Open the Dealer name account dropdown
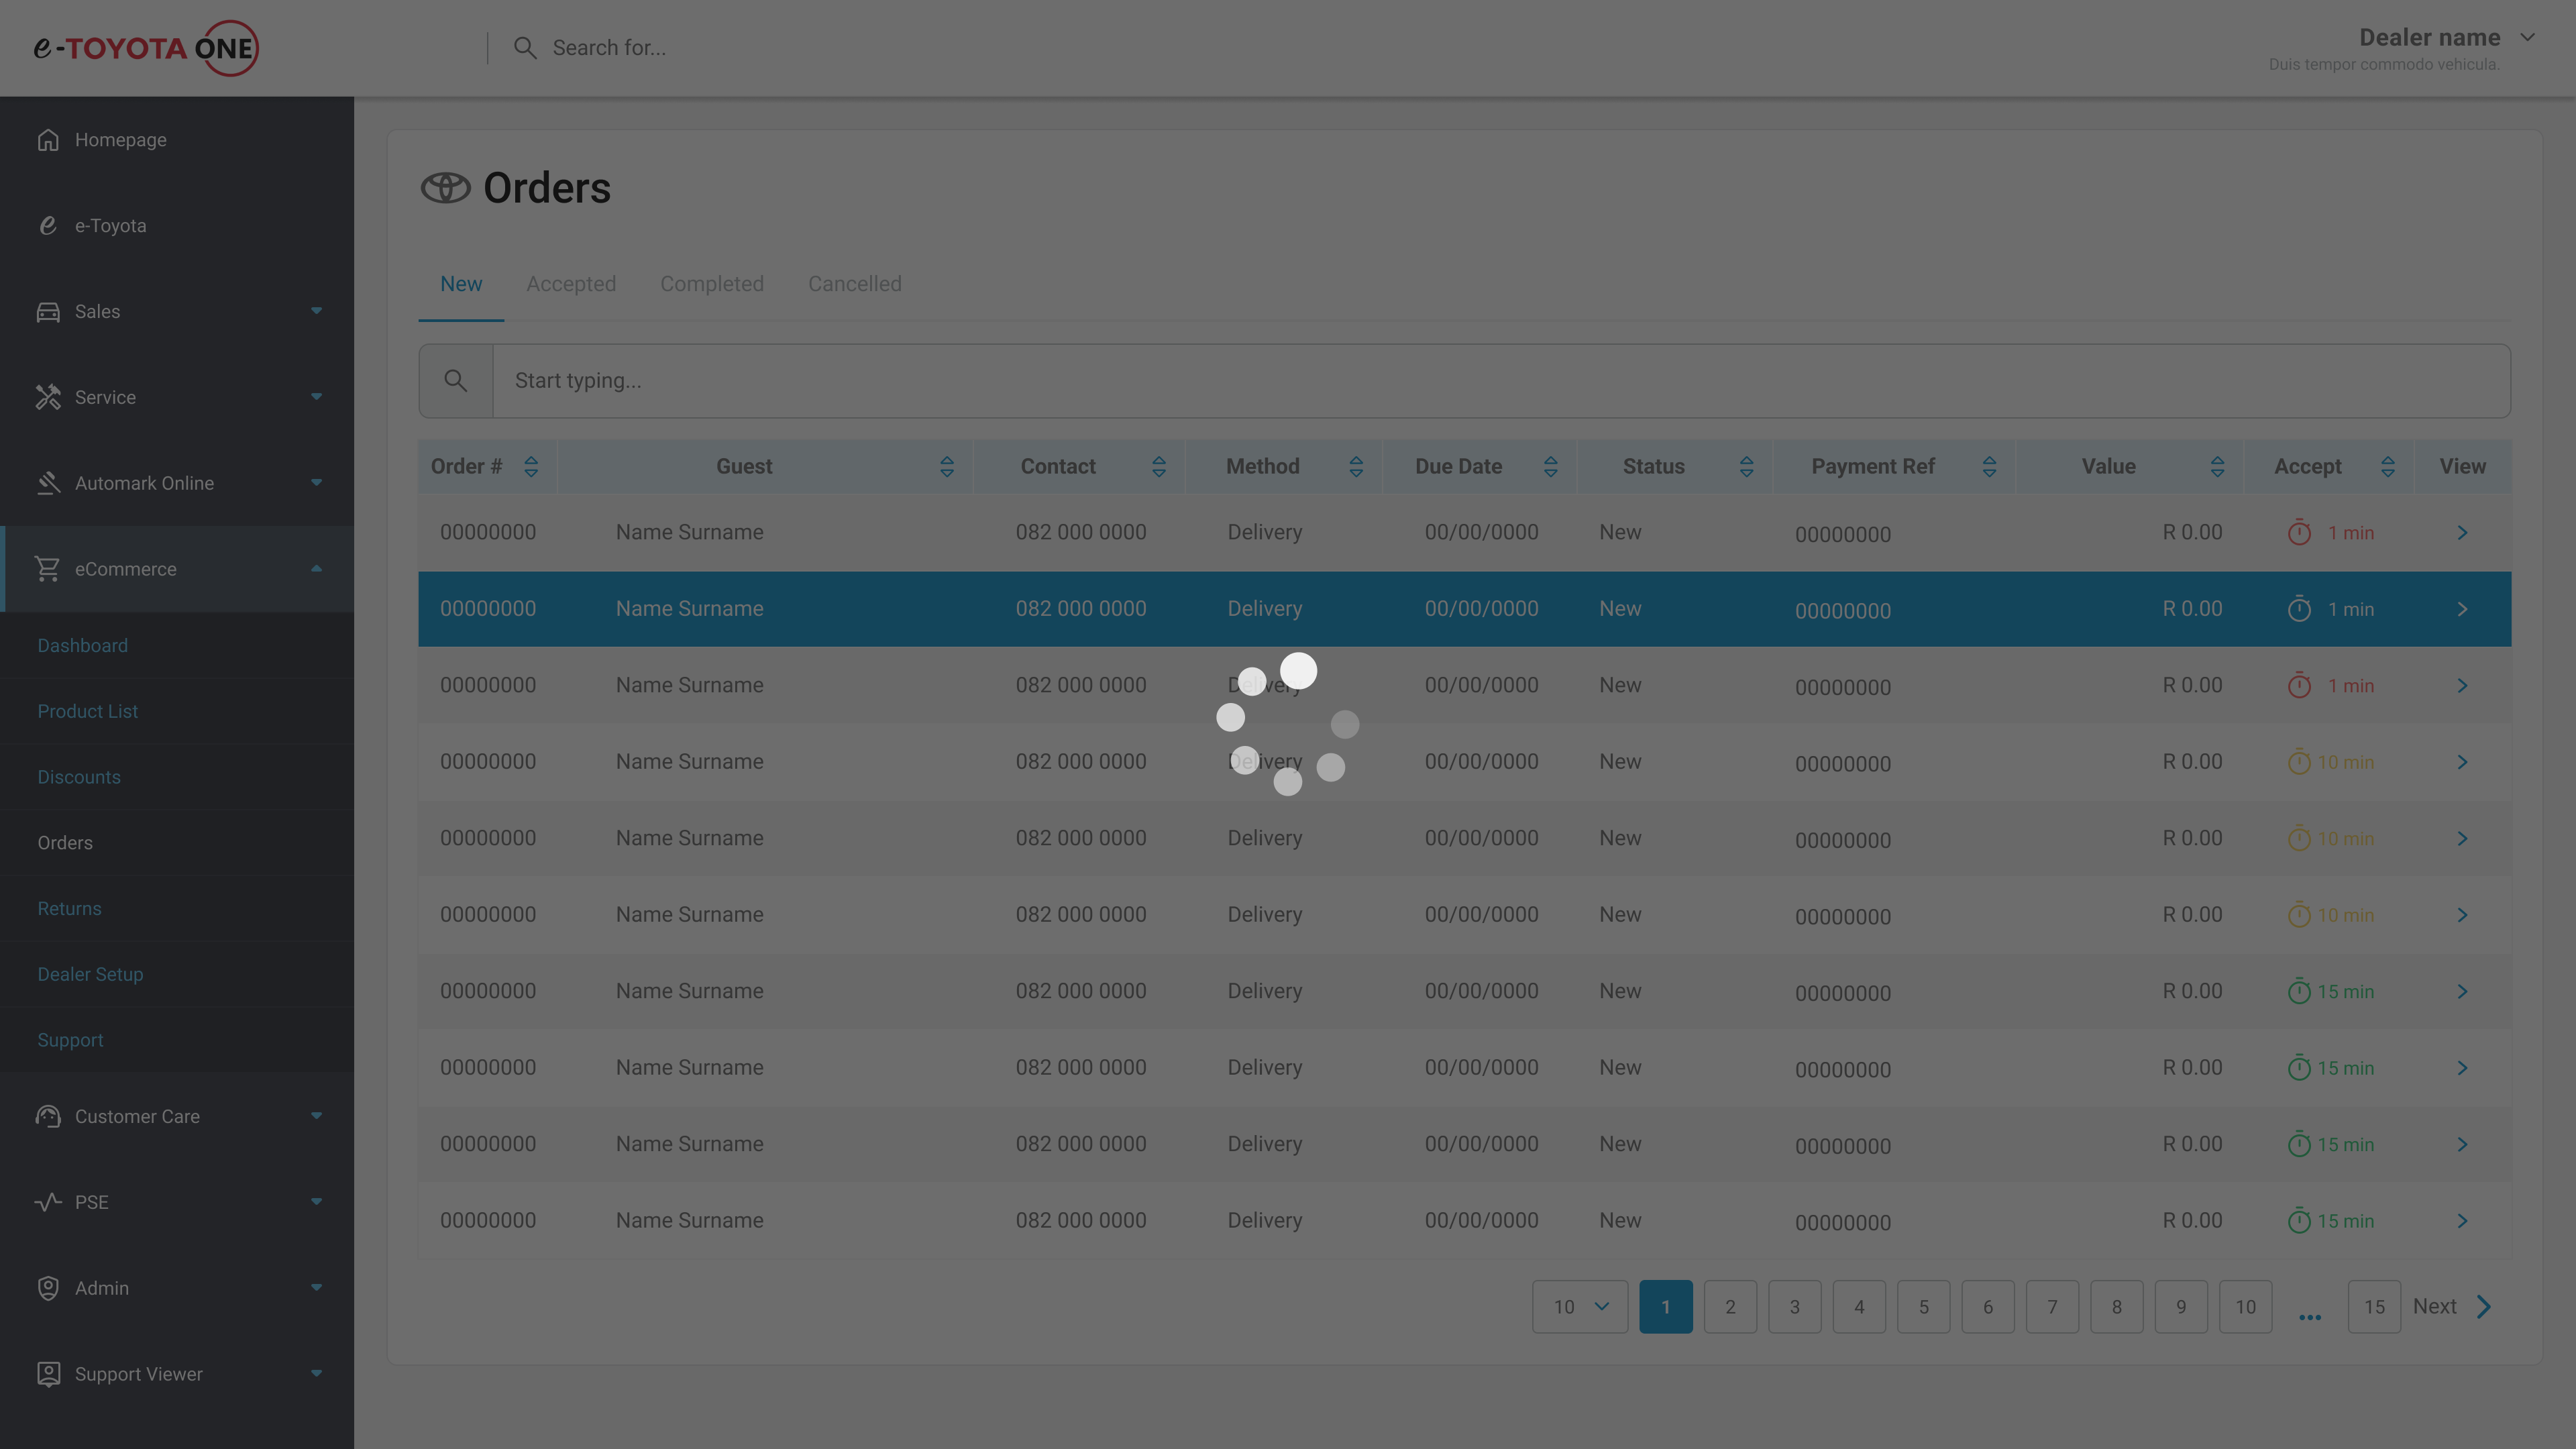This screenshot has height=1449, width=2576. click(2527, 38)
